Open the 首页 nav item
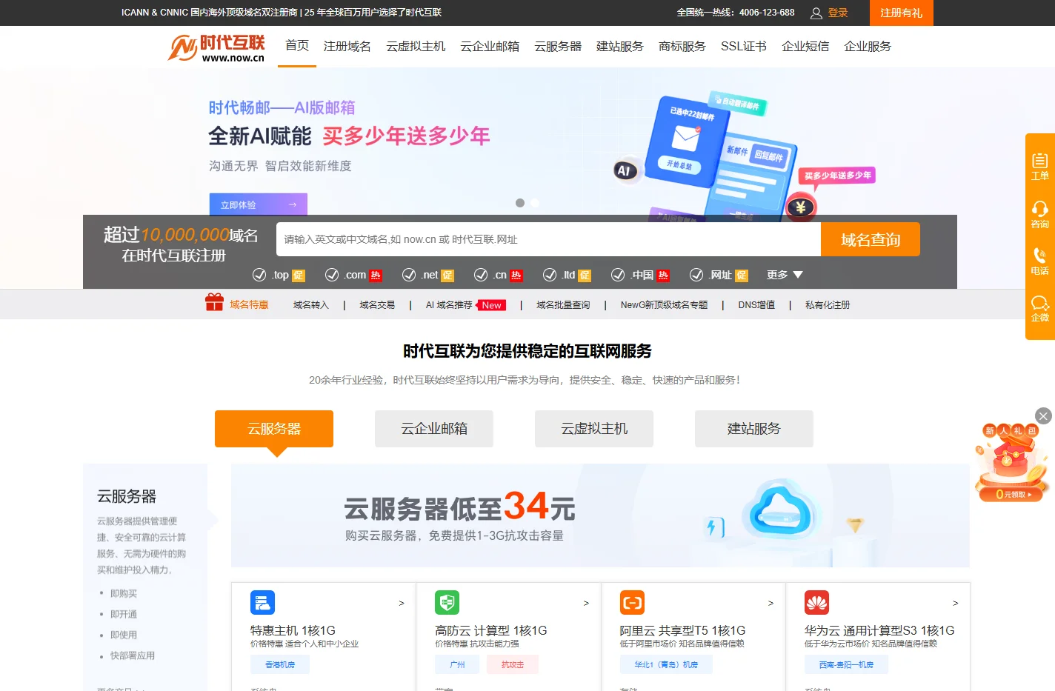The width and height of the screenshot is (1055, 691). coord(297,46)
